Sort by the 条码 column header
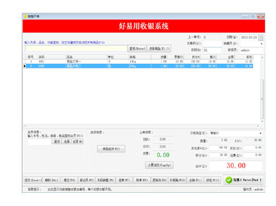The height and width of the screenshot is (206, 276). [x=52, y=57]
